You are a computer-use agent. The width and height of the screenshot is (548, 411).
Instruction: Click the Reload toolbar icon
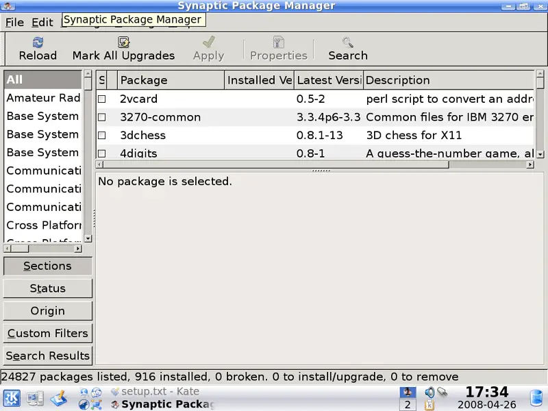[x=38, y=42]
